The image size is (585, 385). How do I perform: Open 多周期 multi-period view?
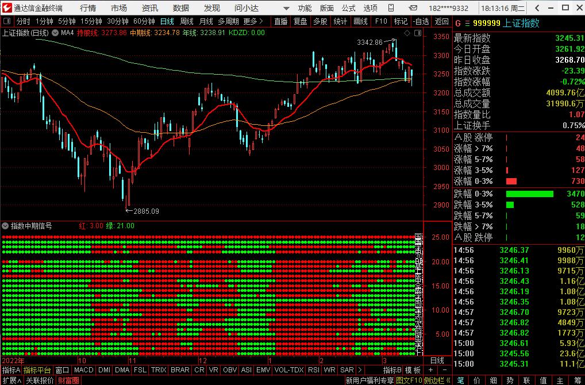(x=228, y=22)
